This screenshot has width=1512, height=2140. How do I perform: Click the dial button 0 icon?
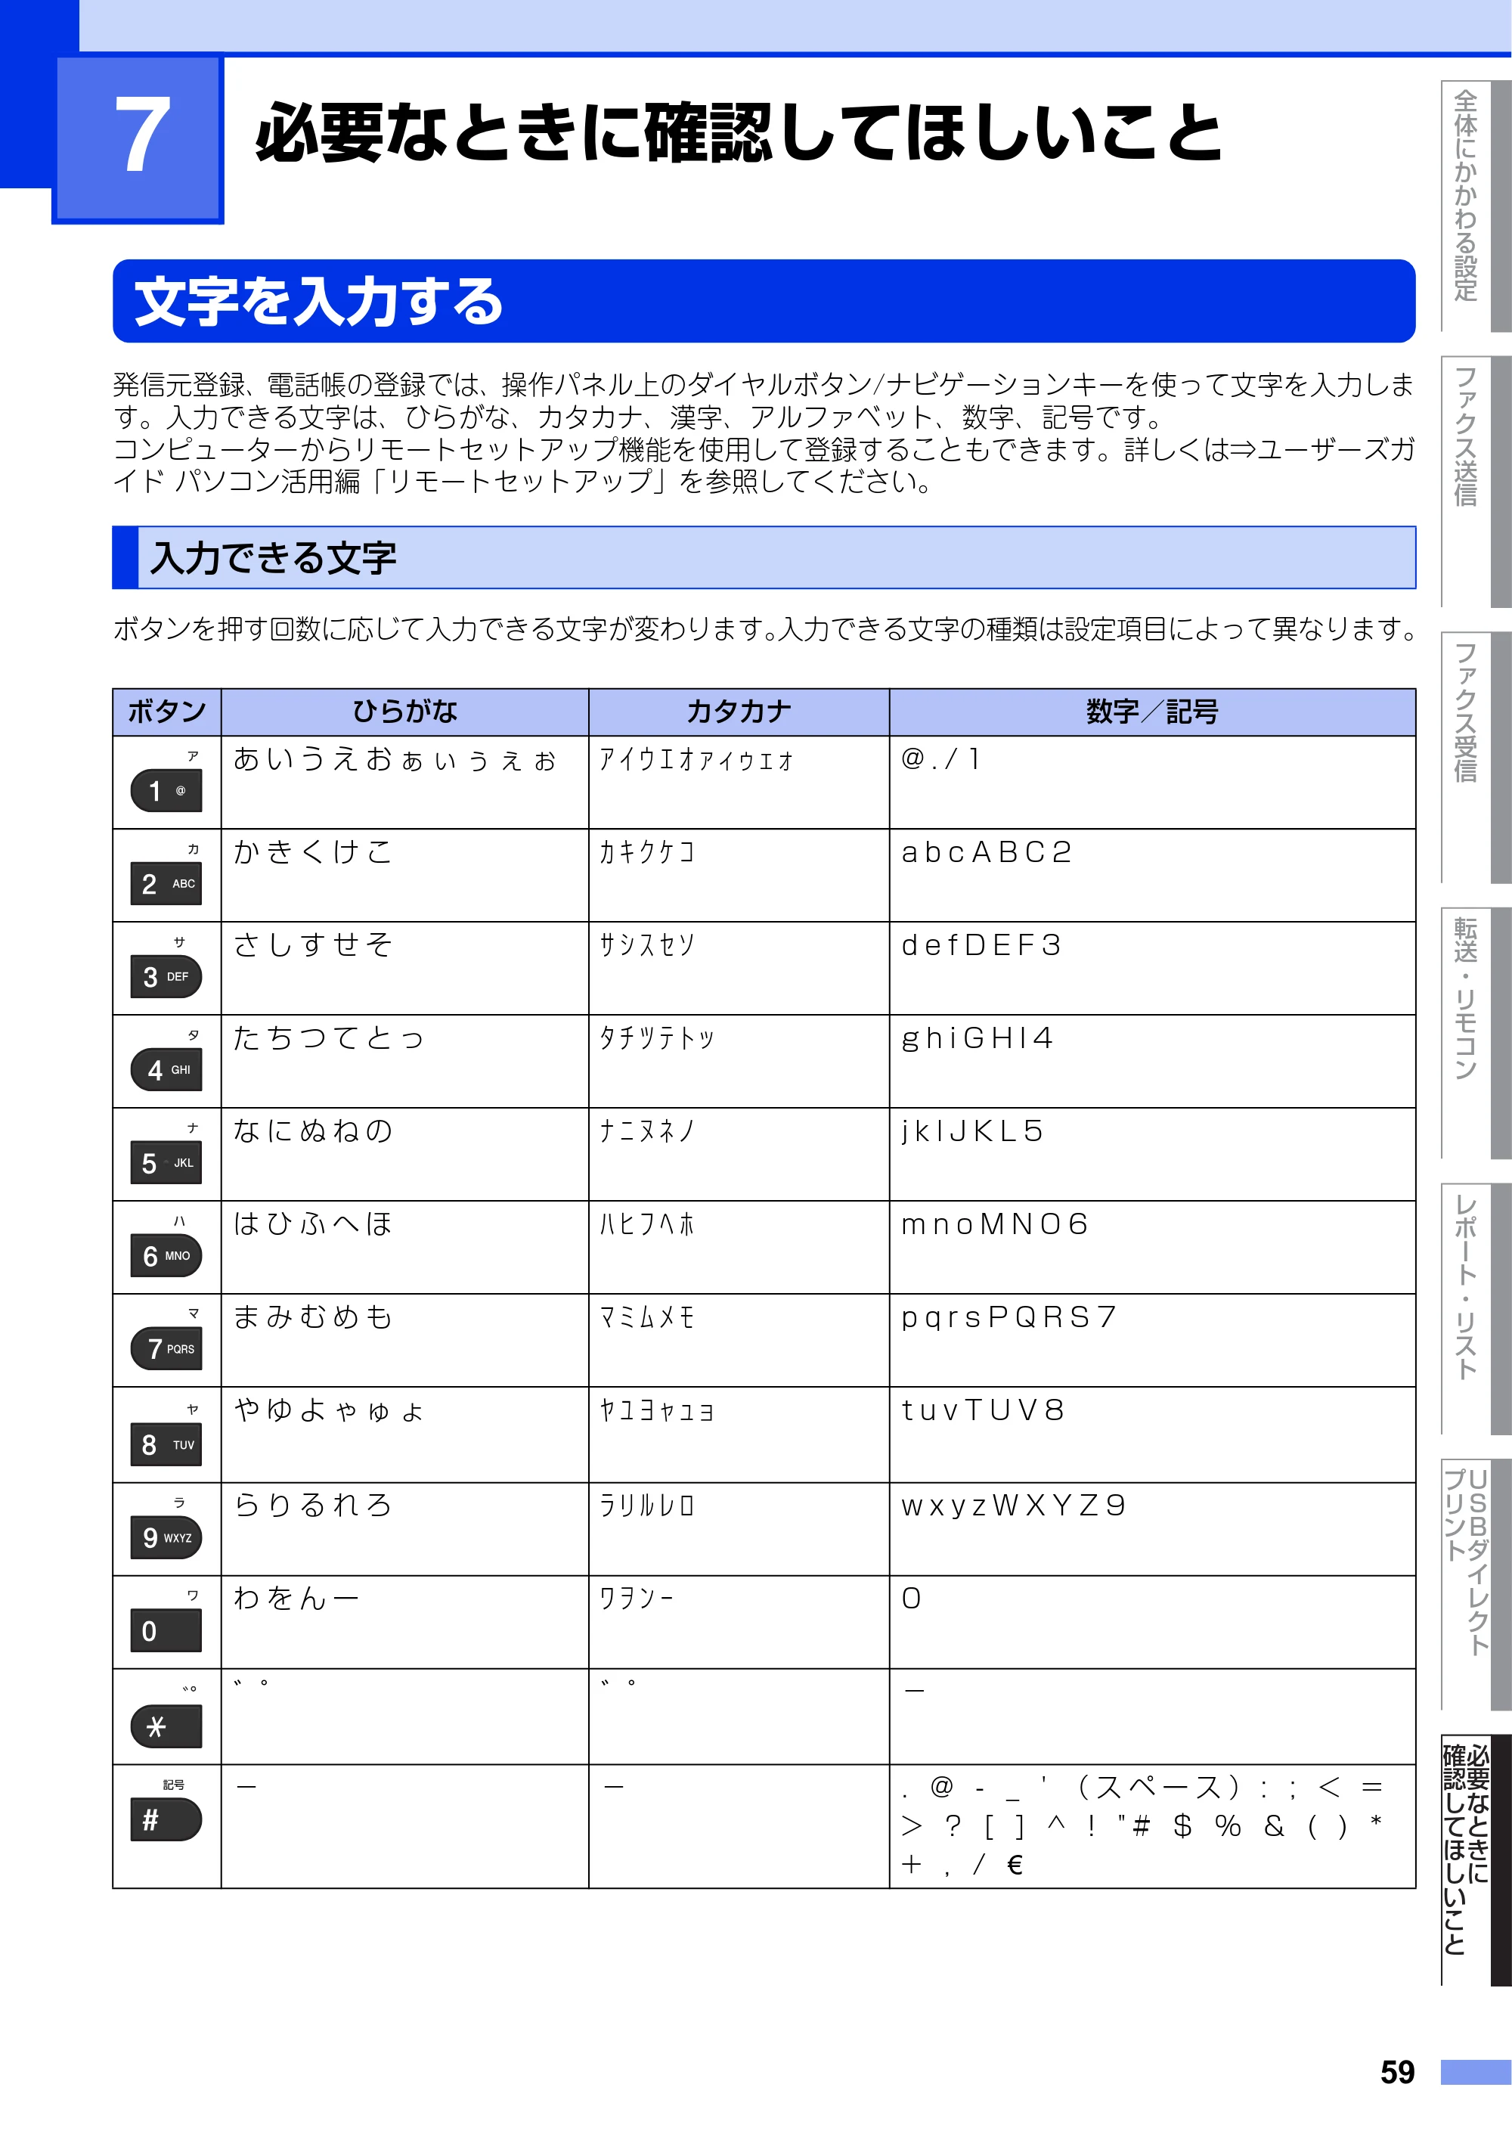click(167, 1630)
